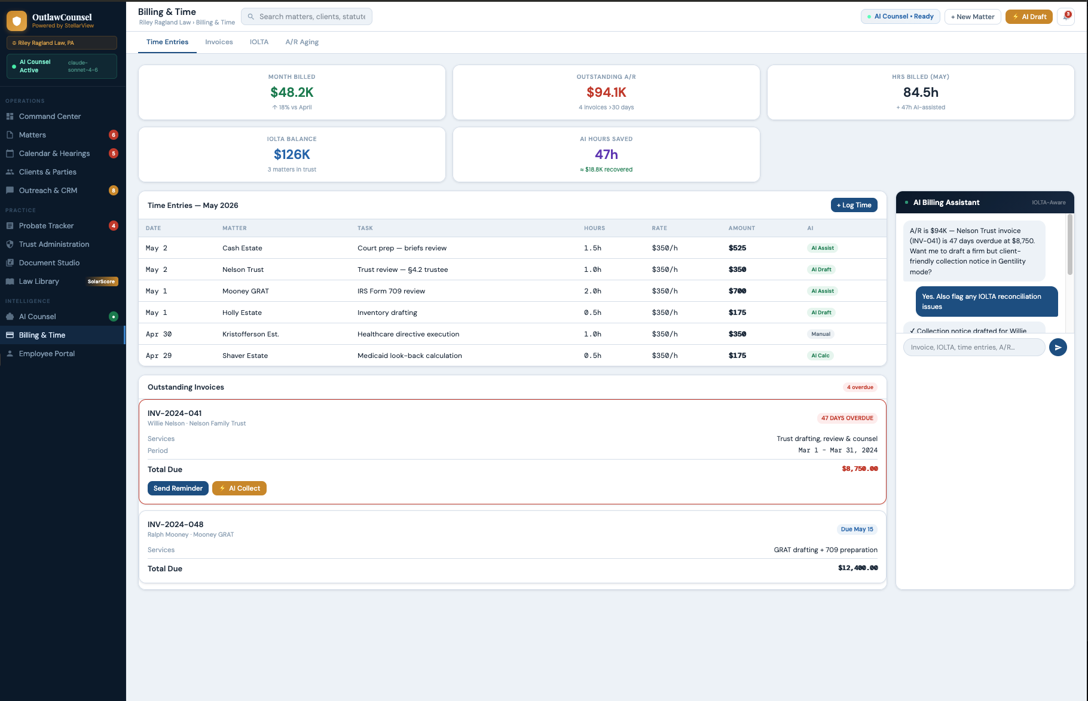Open Trust Administration in sidebar
The height and width of the screenshot is (701, 1088).
click(x=54, y=244)
